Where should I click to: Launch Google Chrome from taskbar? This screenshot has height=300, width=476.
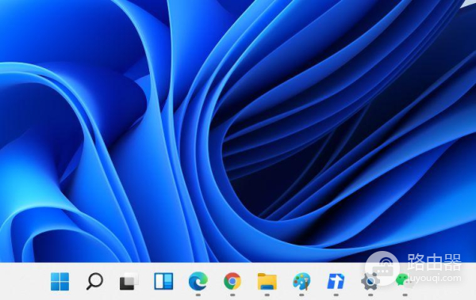pos(232,281)
